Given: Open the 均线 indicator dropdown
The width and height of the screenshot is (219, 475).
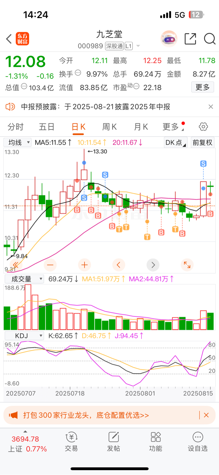Looking at the screenshot, I should pos(17,142).
